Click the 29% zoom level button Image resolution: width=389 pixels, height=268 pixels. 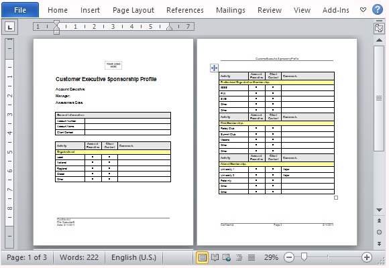coord(271,257)
